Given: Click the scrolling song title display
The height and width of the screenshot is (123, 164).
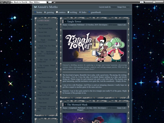Looking at the screenshot, I should (x=29, y=2).
